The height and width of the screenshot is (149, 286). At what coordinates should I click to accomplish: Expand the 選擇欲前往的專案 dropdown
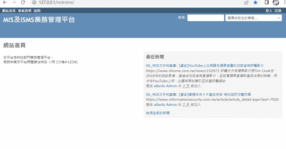(x=253, y=18)
